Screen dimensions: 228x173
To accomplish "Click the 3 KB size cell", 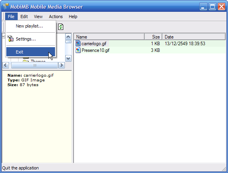I will (155, 50).
